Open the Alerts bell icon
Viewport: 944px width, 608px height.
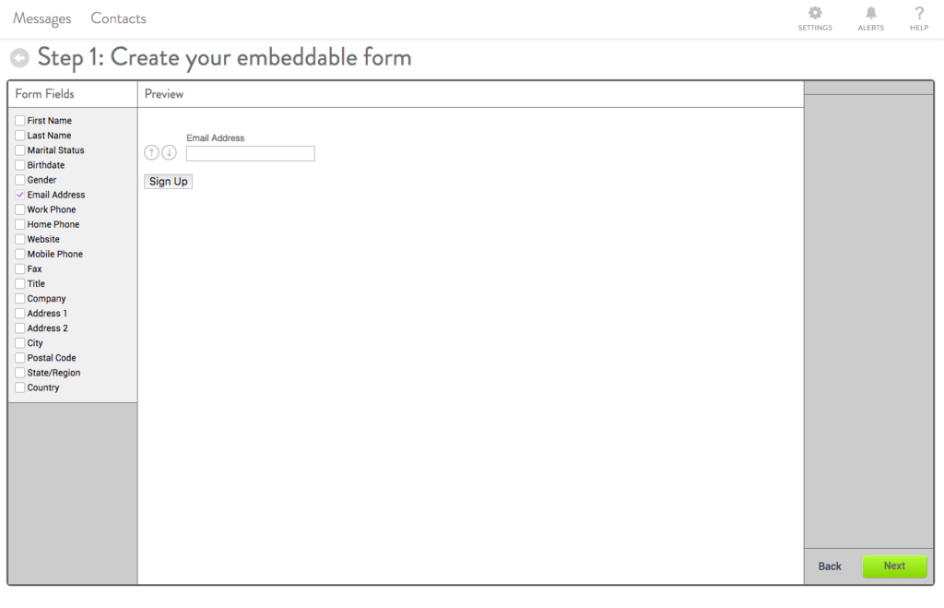tap(870, 14)
